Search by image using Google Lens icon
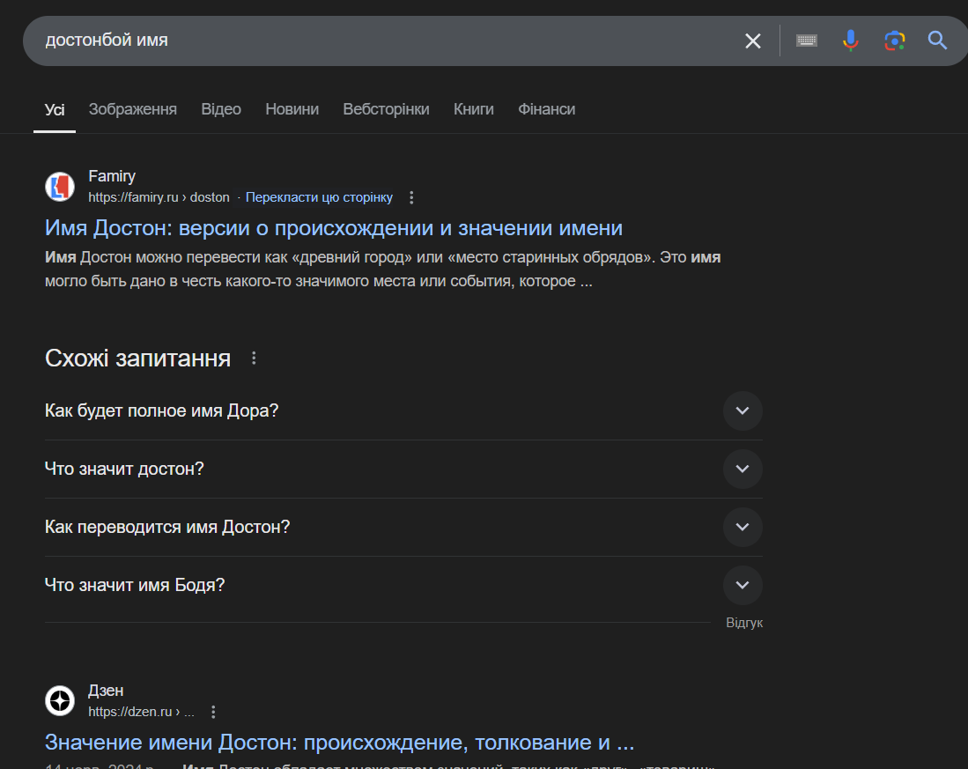Image resolution: width=968 pixels, height=769 pixels. click(894, 41)
